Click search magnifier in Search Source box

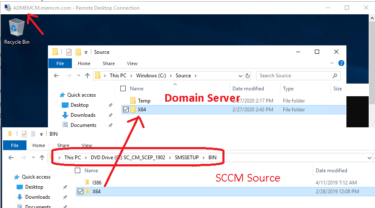click(x=335, y=76)
